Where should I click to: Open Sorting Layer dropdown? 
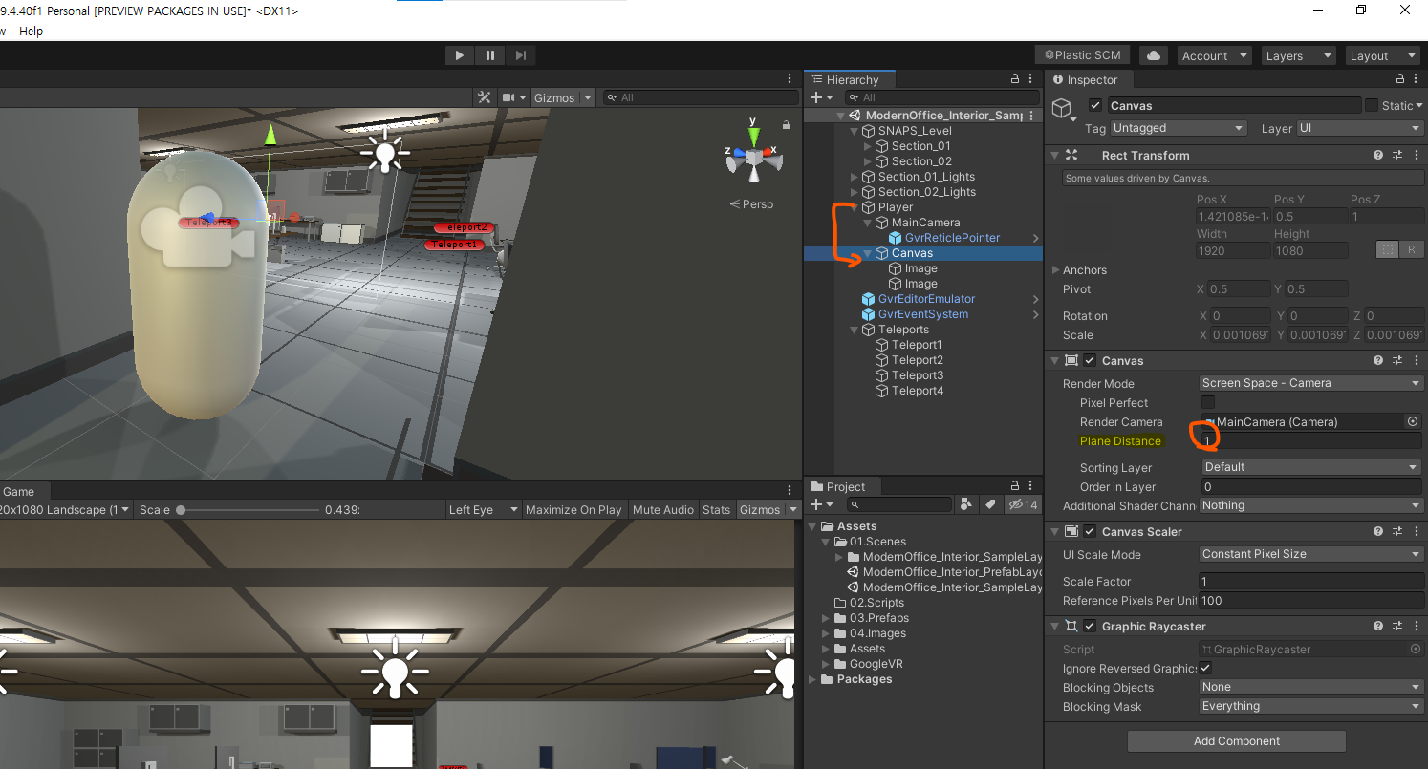pos(1311,467)
